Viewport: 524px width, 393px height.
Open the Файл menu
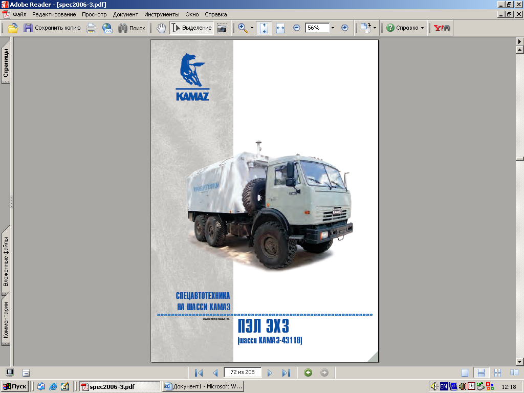coord(20,14)
